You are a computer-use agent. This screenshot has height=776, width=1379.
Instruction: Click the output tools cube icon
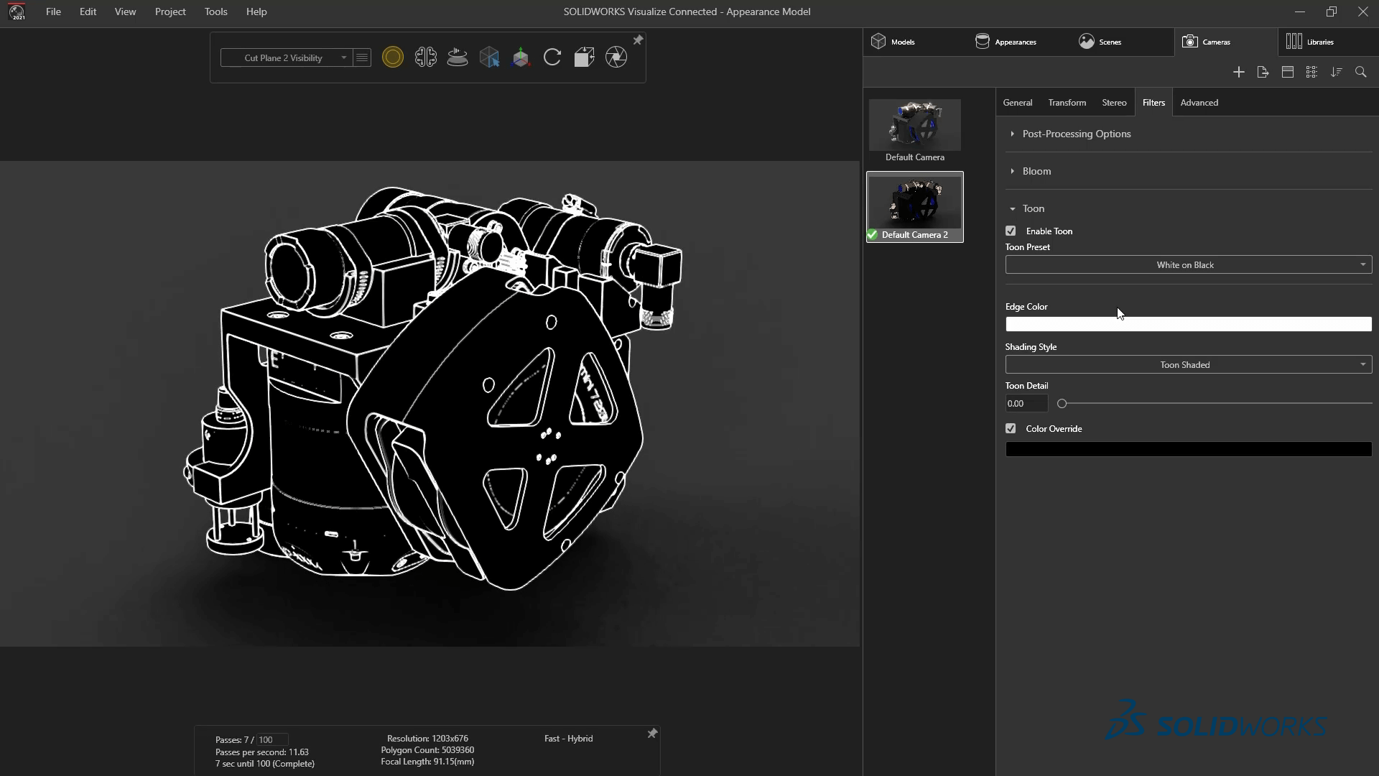click(x=584, y=57)
